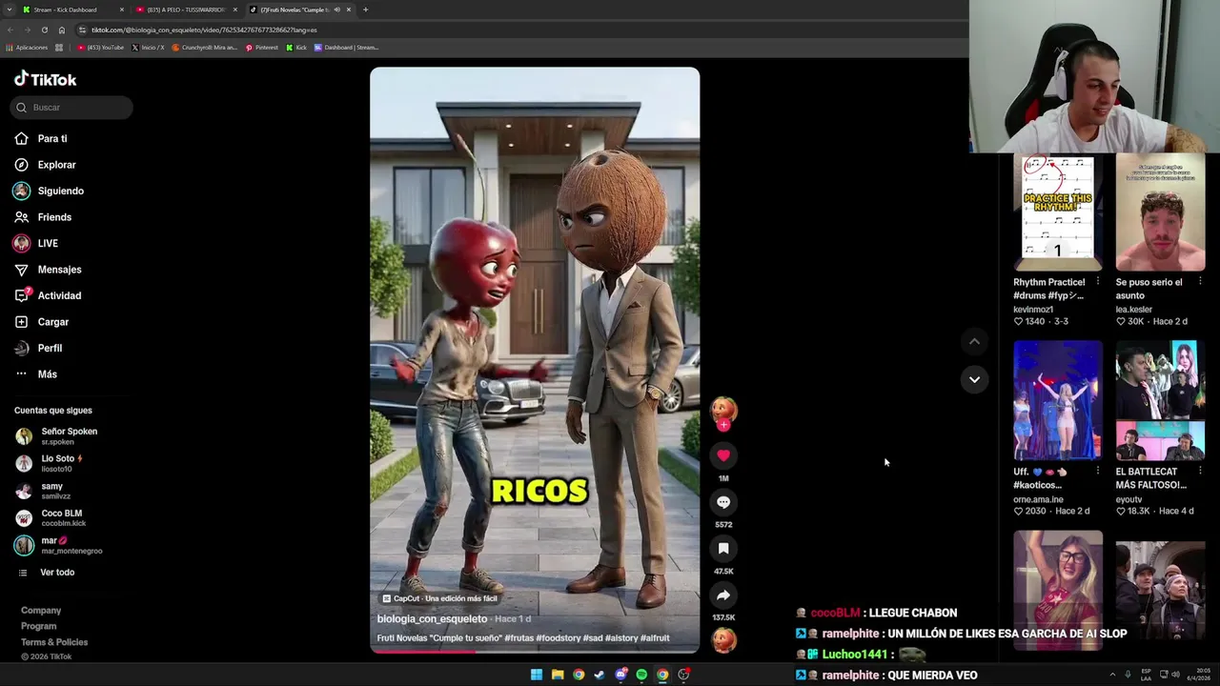Close the TikTok Fruti Novelas tab
The image size is (1220, 686).
pyautogui.click(x=349, y=10)
